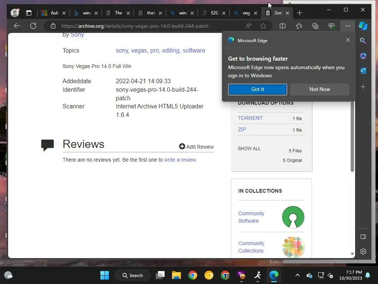The height and width of the screenshot is (284, 378).
Task: Open the clock and date flyout
Action: click(x=351, y=275)
